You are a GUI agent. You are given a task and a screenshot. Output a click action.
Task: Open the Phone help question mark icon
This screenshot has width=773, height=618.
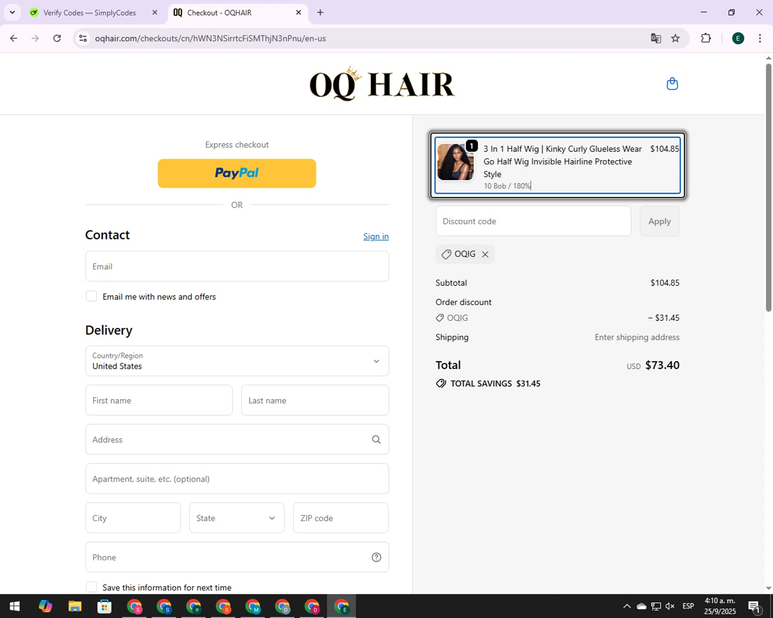pos(376,557)
